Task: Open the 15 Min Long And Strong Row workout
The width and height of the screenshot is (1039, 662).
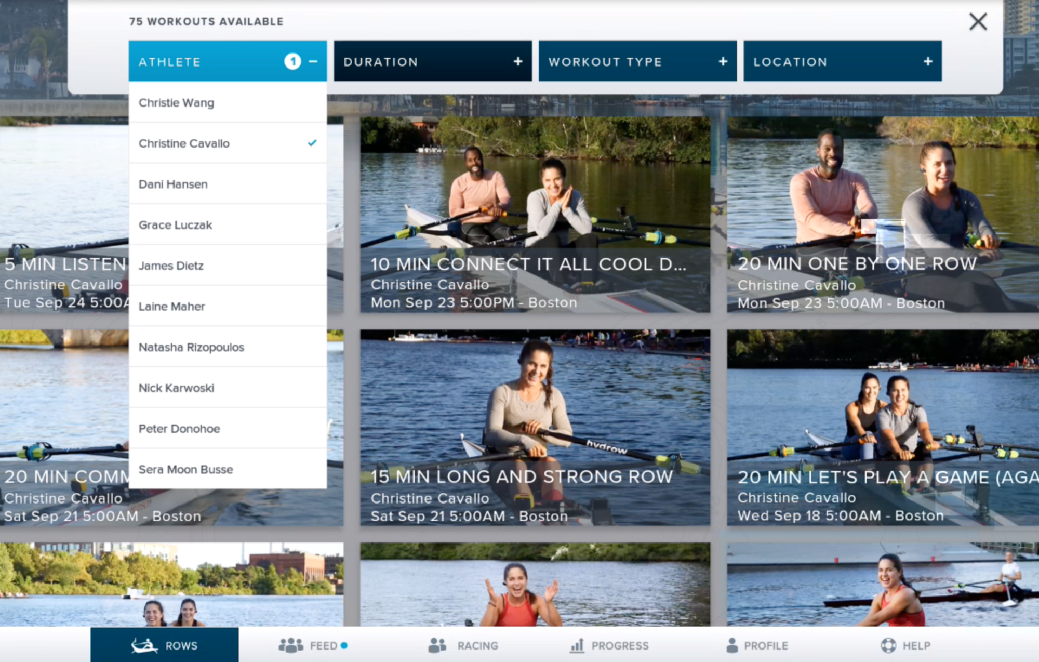Action: pos(535,428)
